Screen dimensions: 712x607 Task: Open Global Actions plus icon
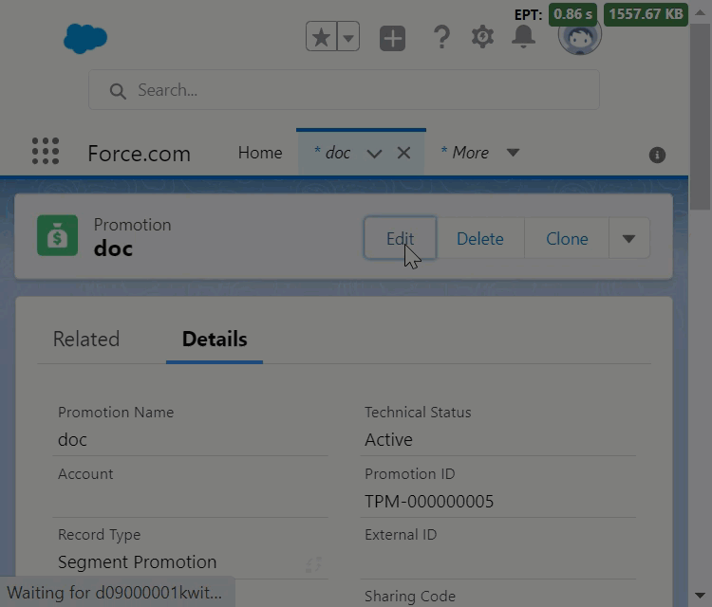pyautogui.click(x=392, y=38)
